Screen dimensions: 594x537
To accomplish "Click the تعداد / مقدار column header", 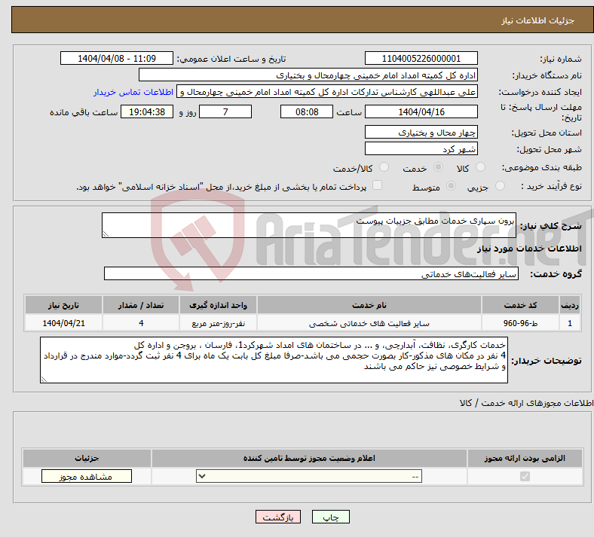I will 141,305.
